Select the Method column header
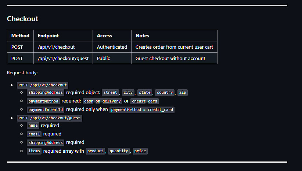Viewport: 302px width, 171px height. coord(20,36)
